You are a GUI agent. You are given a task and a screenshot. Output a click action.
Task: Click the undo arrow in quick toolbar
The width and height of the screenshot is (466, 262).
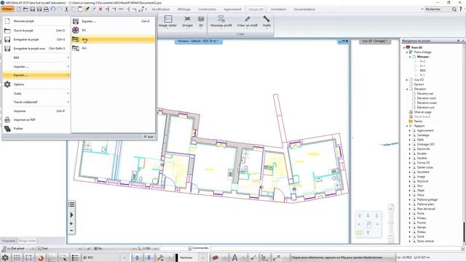[x=53, y=9]
